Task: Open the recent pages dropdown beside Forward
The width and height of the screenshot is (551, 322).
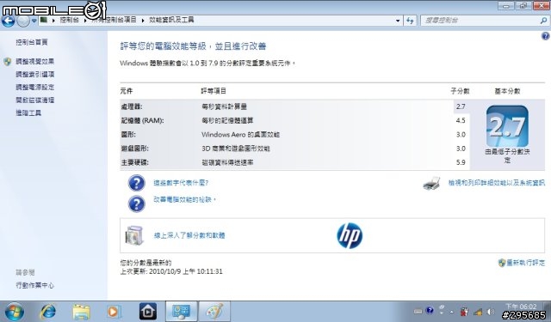Action: (x=34, y=21)
